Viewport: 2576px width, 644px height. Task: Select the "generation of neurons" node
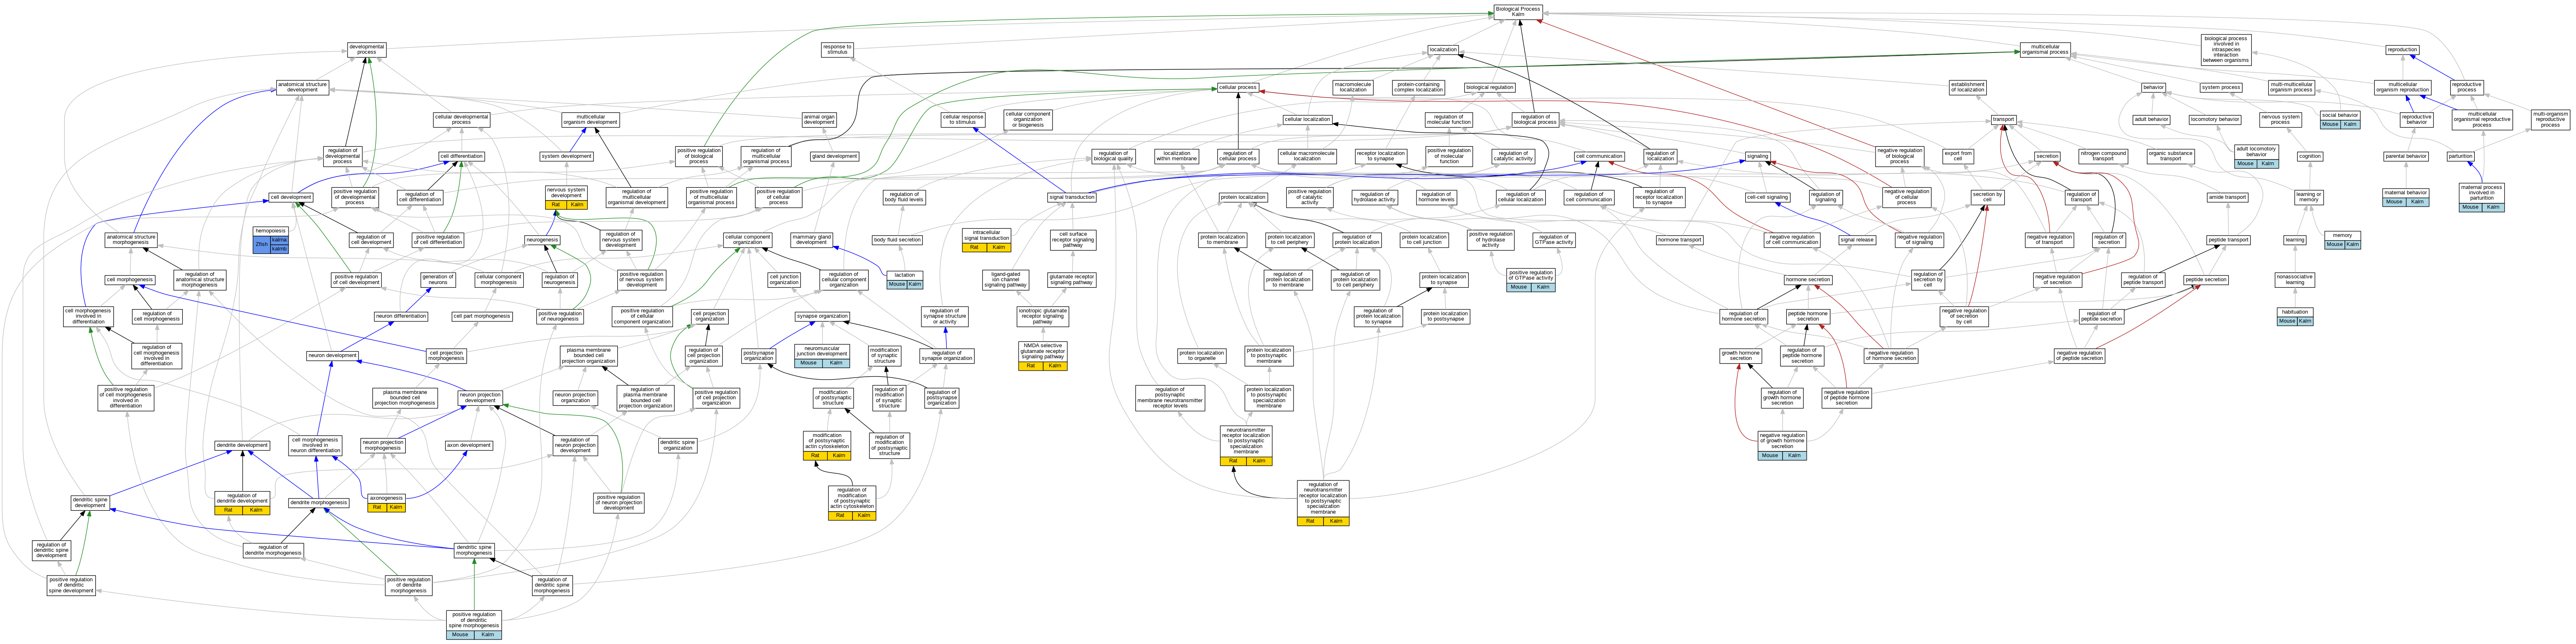pos(437,280)
